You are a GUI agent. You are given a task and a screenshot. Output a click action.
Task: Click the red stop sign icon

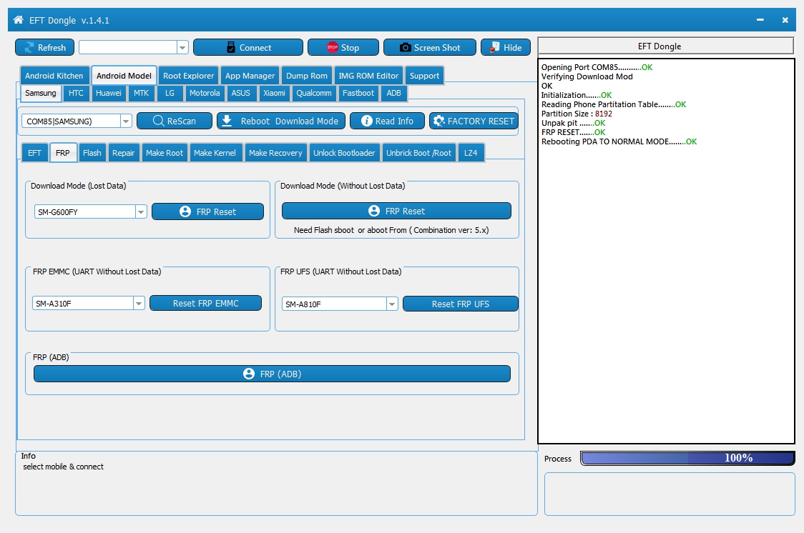(333, 47)
